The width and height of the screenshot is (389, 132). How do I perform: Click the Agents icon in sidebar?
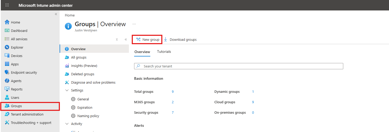coord(7,81)
